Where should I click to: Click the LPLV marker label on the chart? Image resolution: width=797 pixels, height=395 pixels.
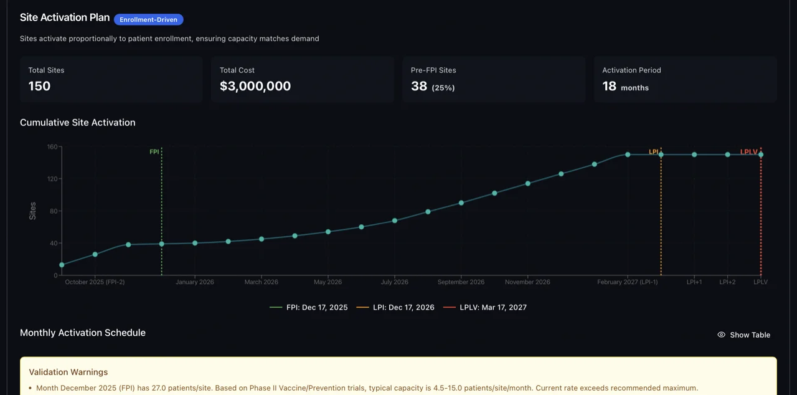click(x=749, y=151)
